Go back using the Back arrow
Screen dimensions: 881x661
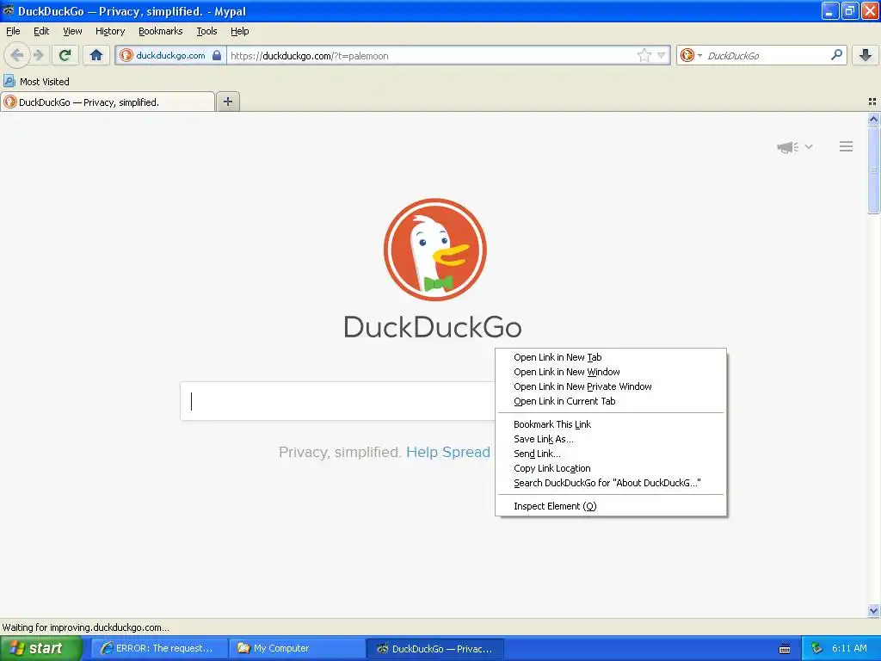click(17, 55)
